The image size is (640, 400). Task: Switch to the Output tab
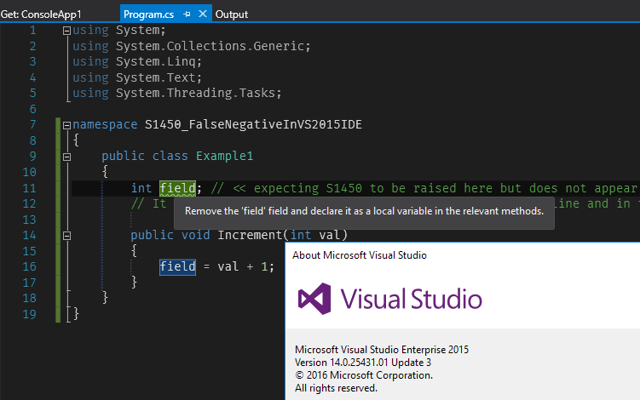point(232,14)
